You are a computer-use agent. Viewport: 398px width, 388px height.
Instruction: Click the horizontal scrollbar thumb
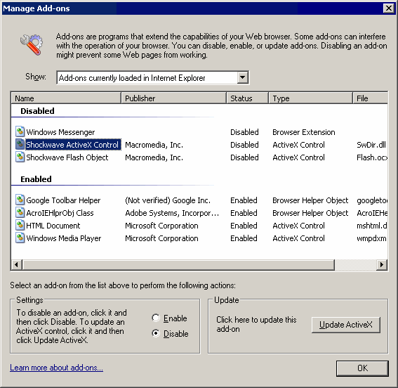coord(178,264)
